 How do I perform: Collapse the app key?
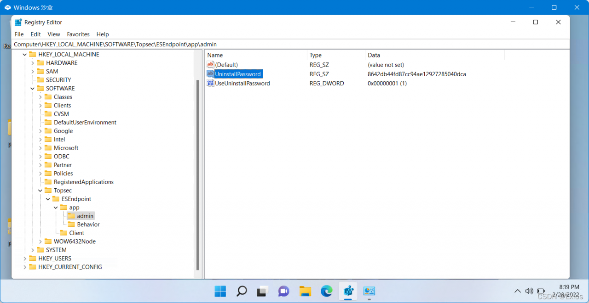56,208
